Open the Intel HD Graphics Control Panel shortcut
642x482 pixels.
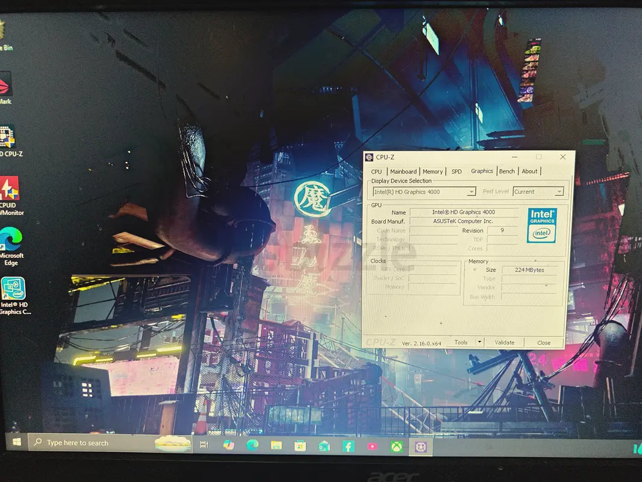[13, 296]
